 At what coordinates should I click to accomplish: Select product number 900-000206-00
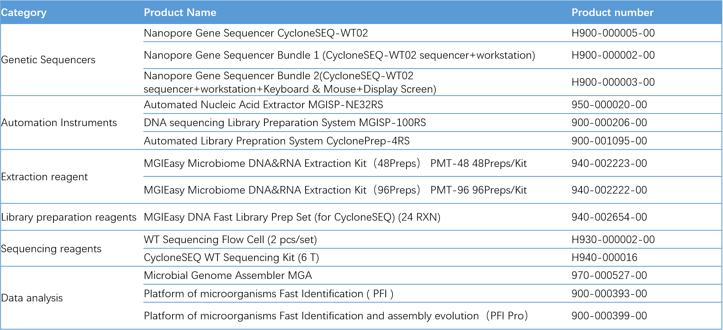pos(609,123)
